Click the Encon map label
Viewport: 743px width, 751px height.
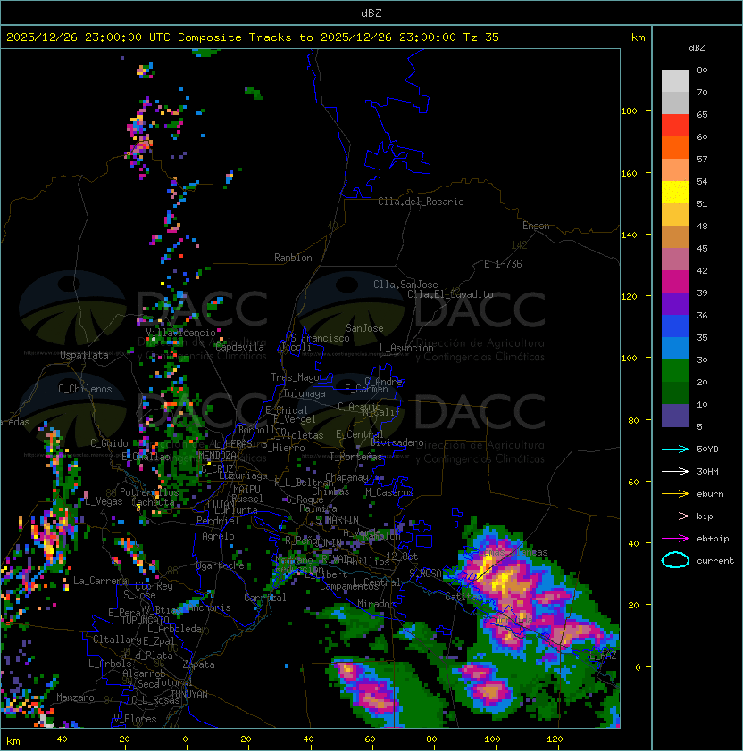point(536,226)
